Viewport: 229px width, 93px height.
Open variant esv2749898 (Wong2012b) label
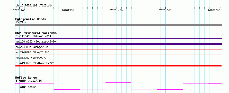pyautogui.click(x=32, y=52)
